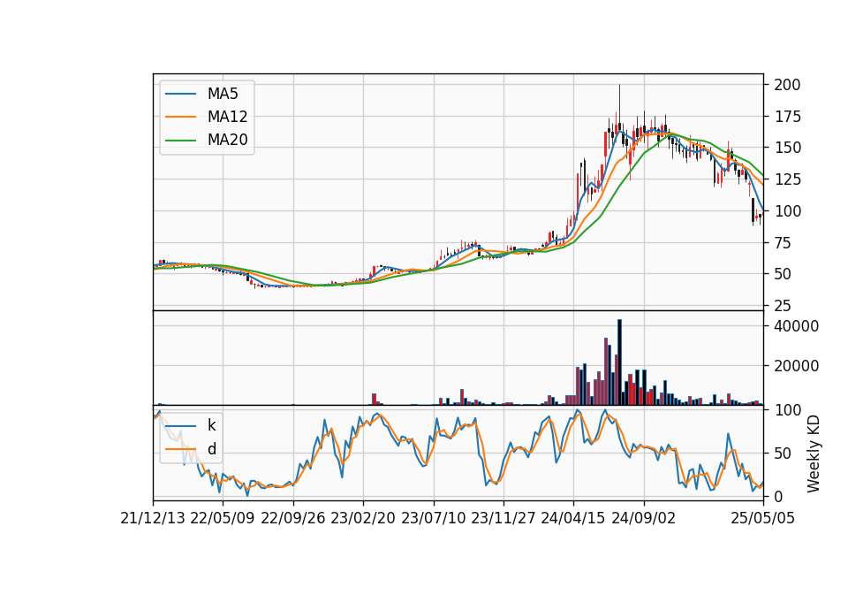Click the 23/11/27 date tick label
The width and height of the screenshot is (848, 610).
503,518
